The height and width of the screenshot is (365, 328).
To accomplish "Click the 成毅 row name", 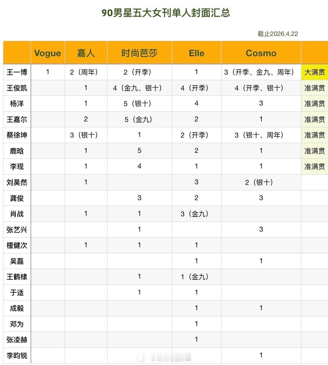I will [x=17, y=308].
